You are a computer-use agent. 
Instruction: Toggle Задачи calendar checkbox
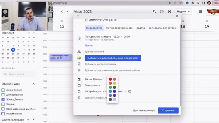click(x=3, y=104)
